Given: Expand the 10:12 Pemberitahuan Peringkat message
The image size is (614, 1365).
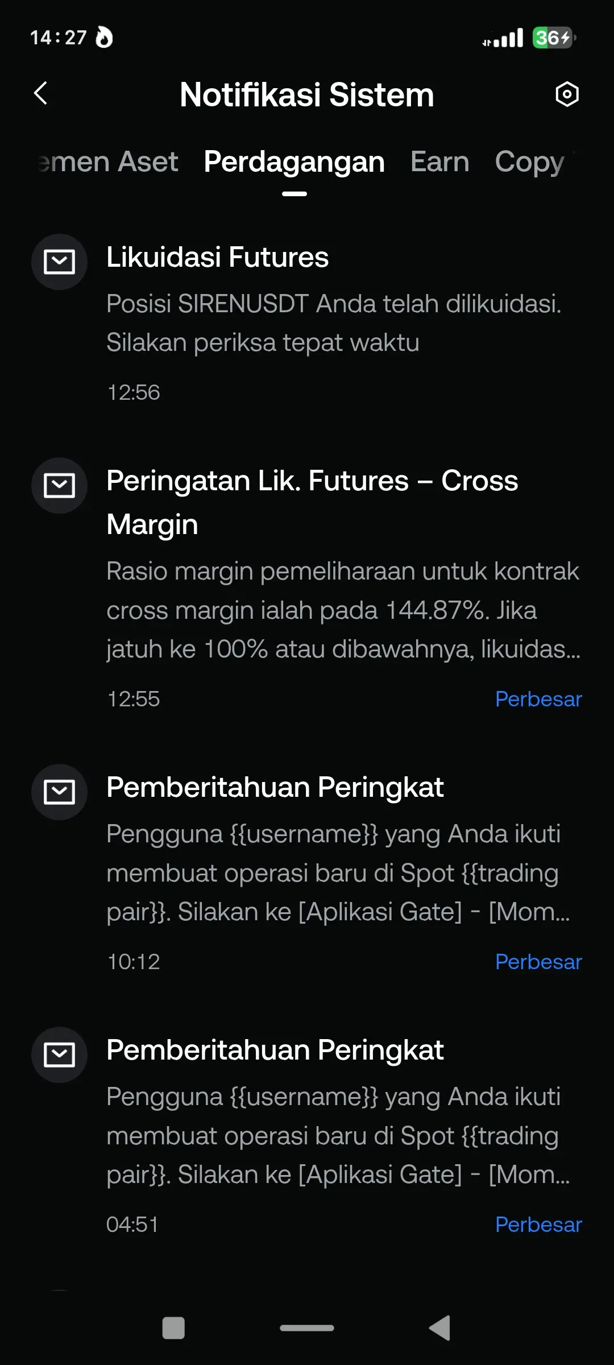Looking at the screenshot, I should coord(538,961).
